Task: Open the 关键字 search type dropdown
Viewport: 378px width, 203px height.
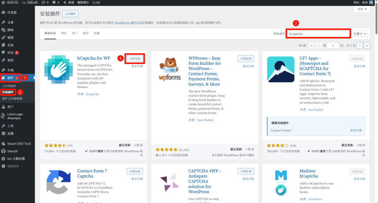Action: 360,34
